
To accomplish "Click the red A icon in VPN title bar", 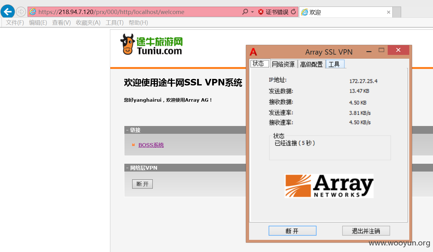I will coord(253,52).
